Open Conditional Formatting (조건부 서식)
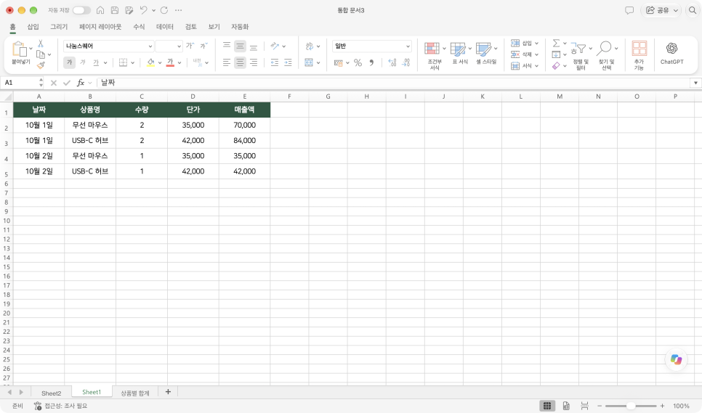 (435, 55)
